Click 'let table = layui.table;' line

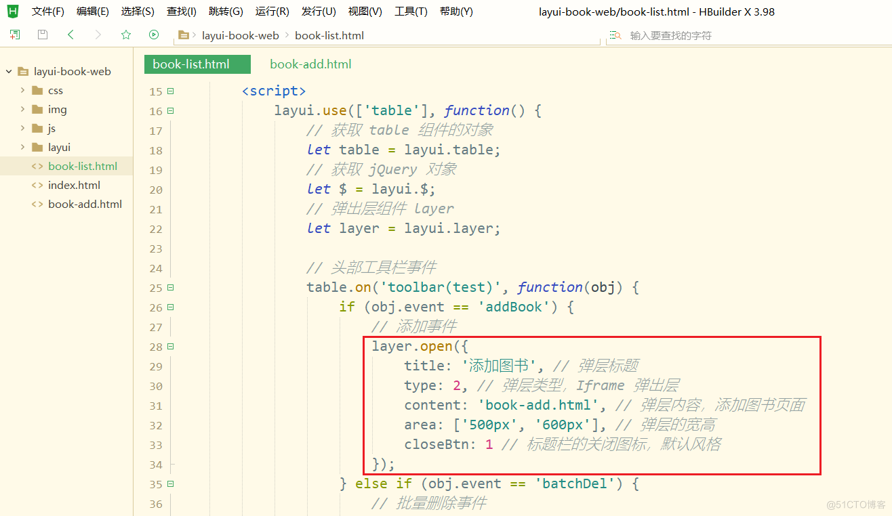[404, 150]
